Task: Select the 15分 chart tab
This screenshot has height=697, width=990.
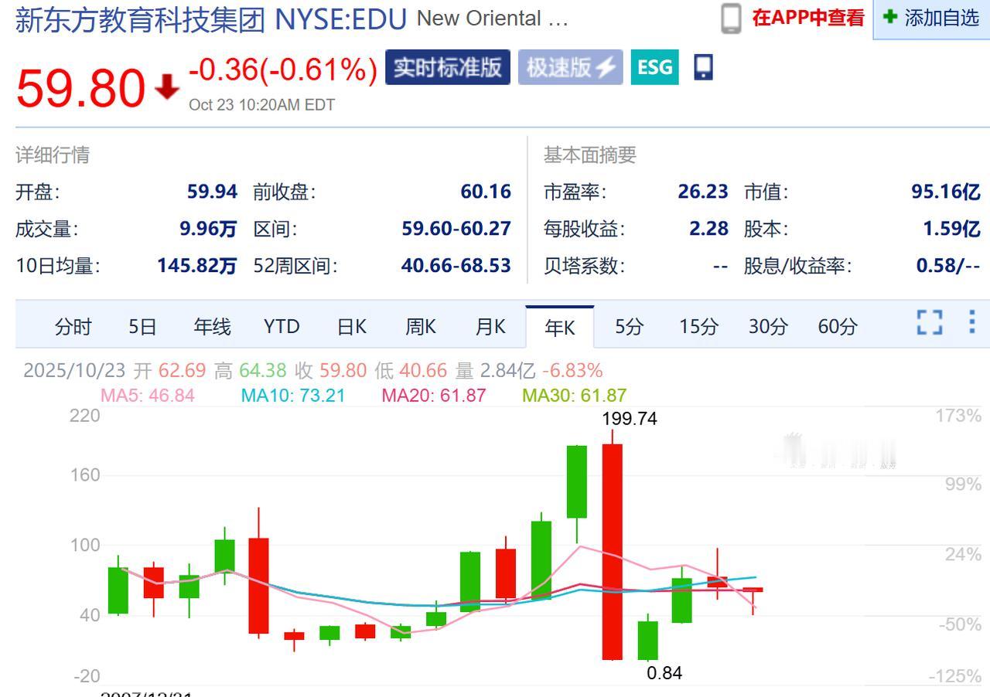Action: [x=698, y=327]
